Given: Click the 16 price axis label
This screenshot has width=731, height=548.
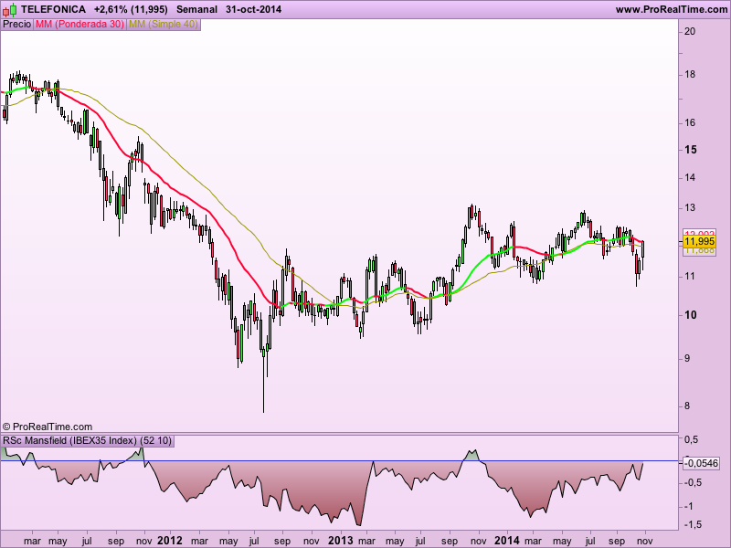Looking at the screenshot, I should click(690, 122).
